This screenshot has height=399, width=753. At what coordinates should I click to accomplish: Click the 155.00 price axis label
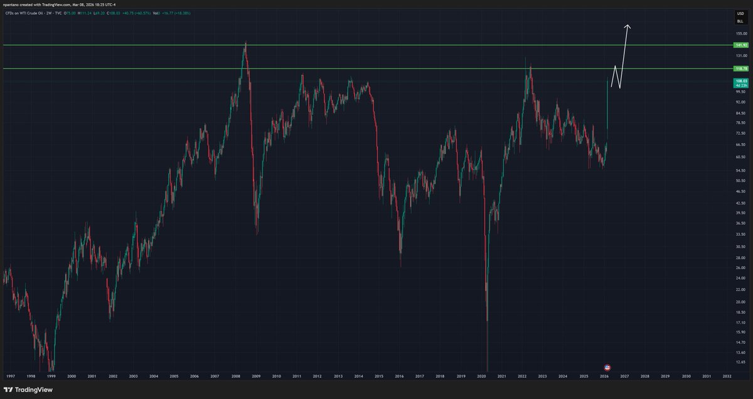[x=741, y=33]
